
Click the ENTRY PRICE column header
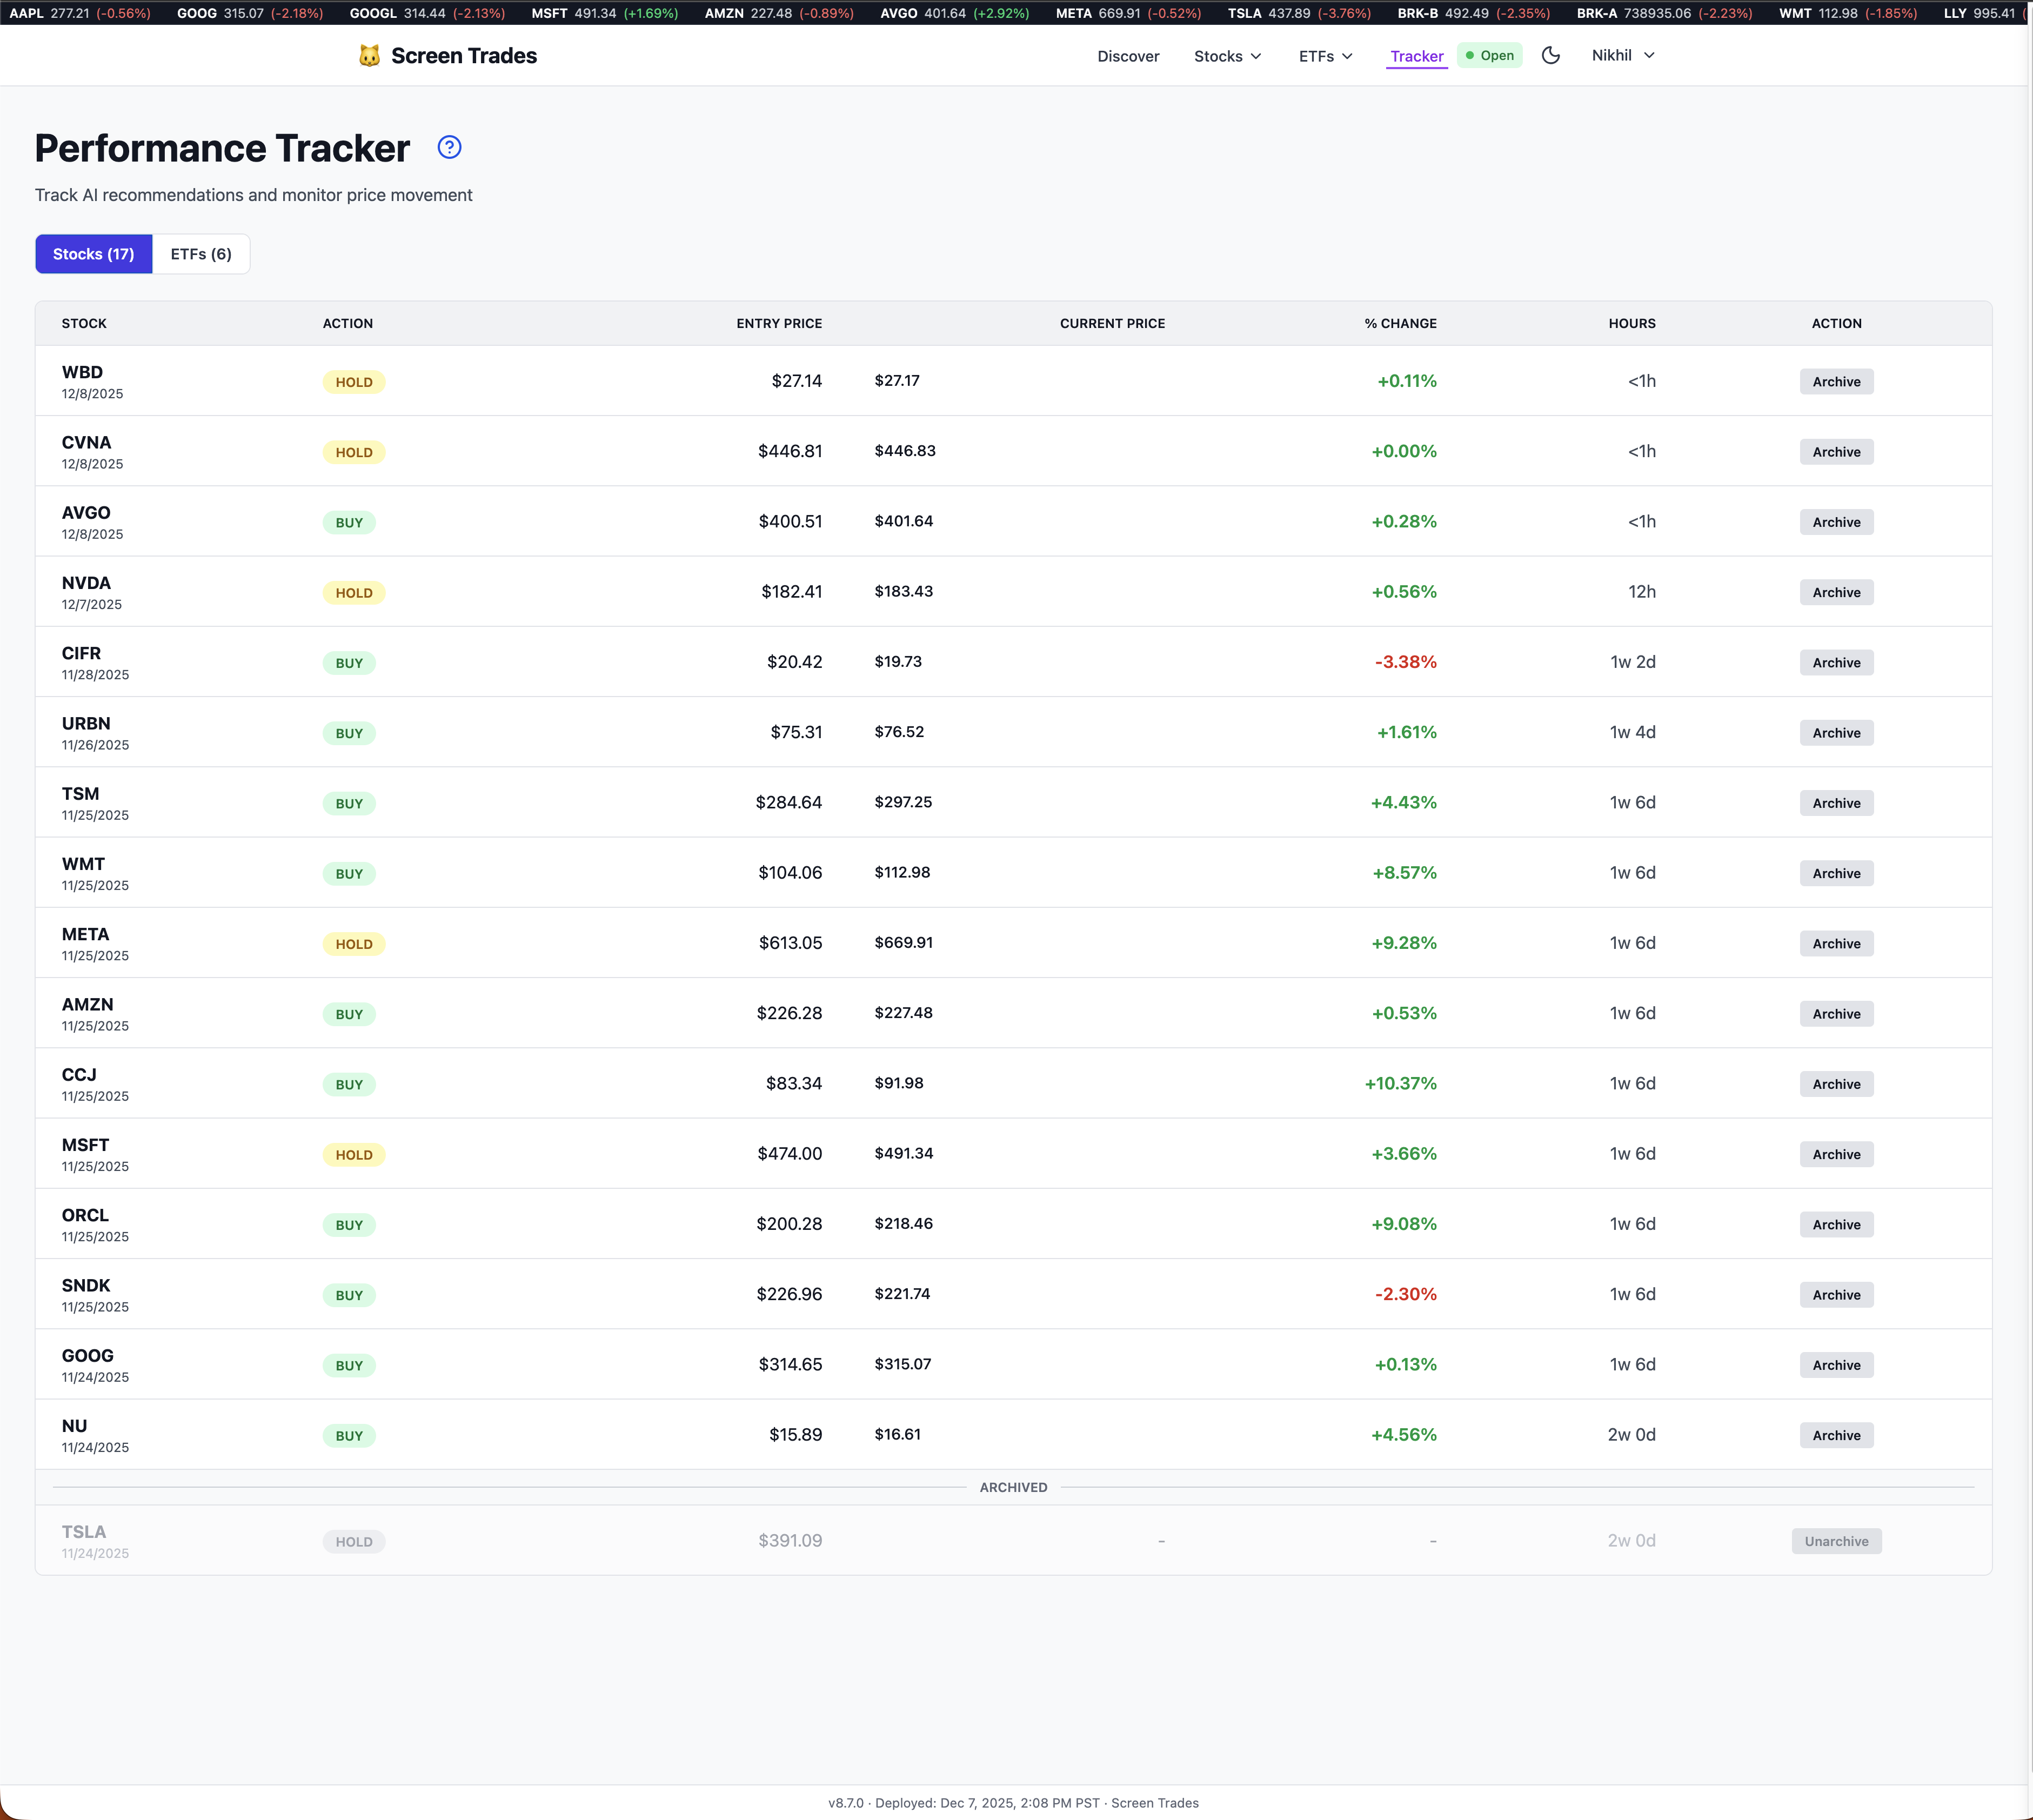(779, 323)
